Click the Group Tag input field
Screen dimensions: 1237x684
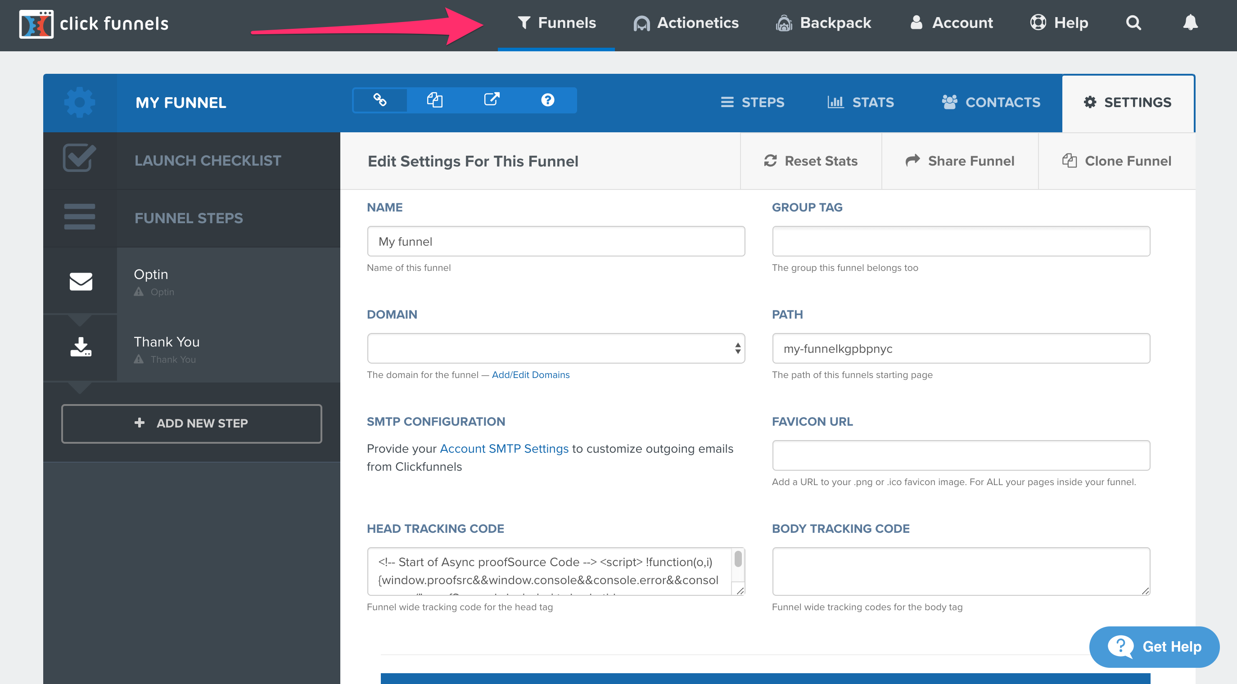coord(961,242)
